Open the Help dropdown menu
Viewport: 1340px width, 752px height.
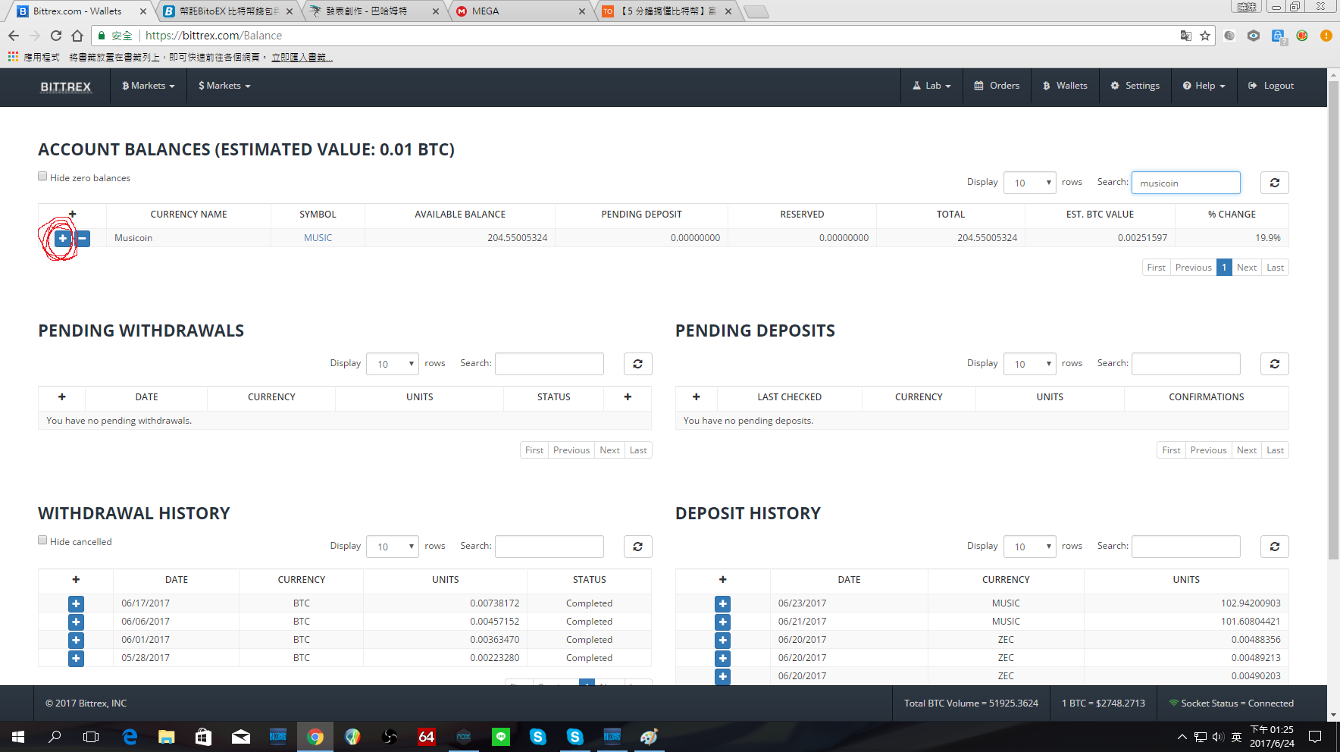[x=1204, y=86]
